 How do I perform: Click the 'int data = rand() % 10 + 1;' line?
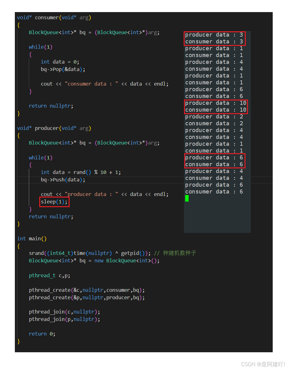(81, 172)
